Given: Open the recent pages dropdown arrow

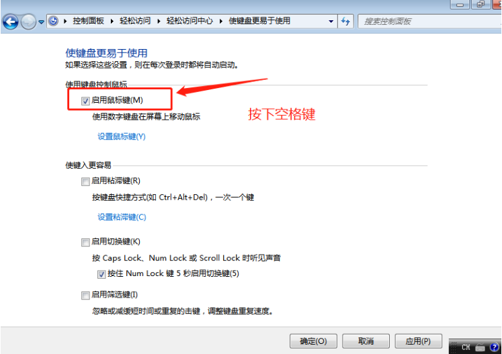Looking at the screenshot, I should click(x=41, y=21).
